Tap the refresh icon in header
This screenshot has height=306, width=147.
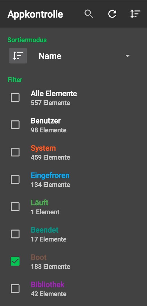(112, 14)
